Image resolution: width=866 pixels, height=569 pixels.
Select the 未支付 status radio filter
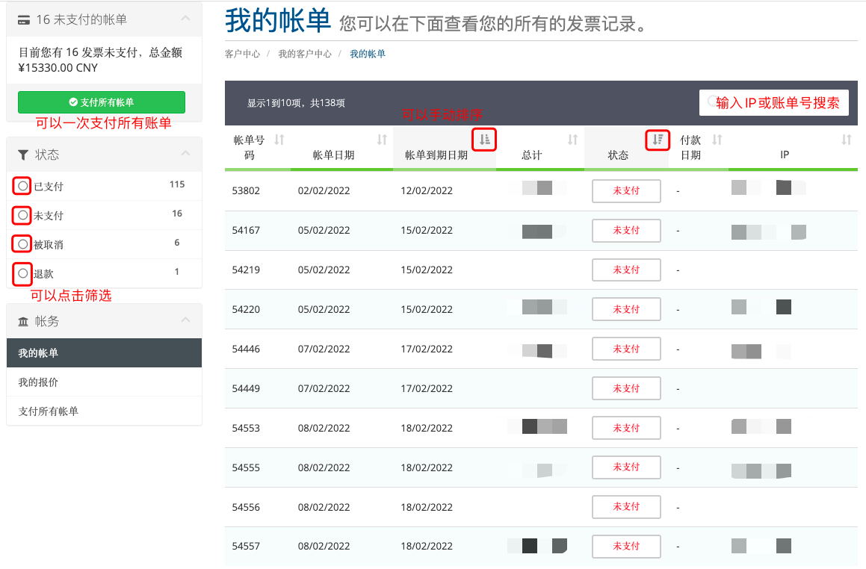[x=23, y=215]
